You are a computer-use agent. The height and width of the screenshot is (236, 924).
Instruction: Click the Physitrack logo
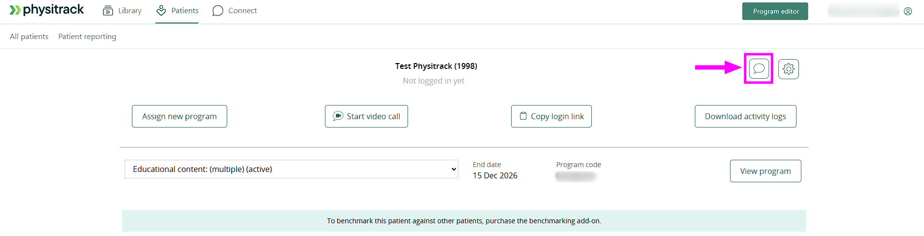(x=47, y=10)
